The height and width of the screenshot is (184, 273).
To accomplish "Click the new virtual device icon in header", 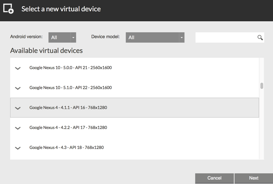I will tap(8, 9).
